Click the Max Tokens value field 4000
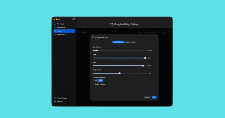 152,50
